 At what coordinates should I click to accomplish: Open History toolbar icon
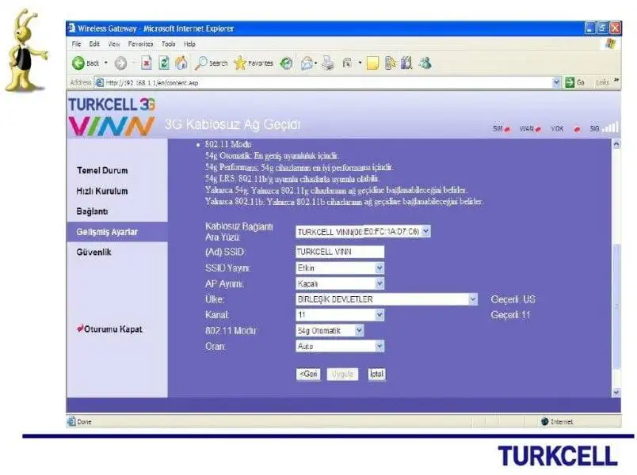(x=286, y=63)
